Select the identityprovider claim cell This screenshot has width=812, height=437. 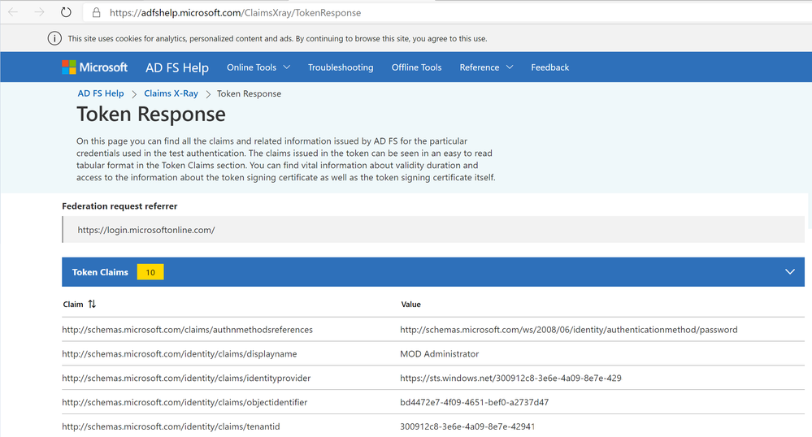click(186, 378)
